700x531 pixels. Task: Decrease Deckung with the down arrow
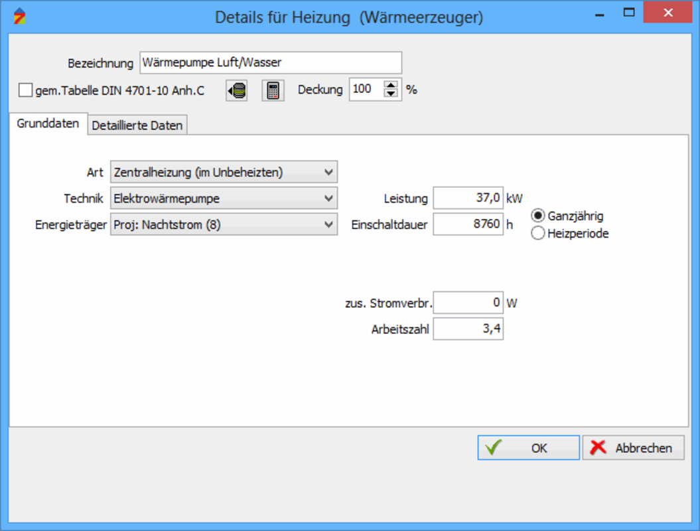[391, 94]
